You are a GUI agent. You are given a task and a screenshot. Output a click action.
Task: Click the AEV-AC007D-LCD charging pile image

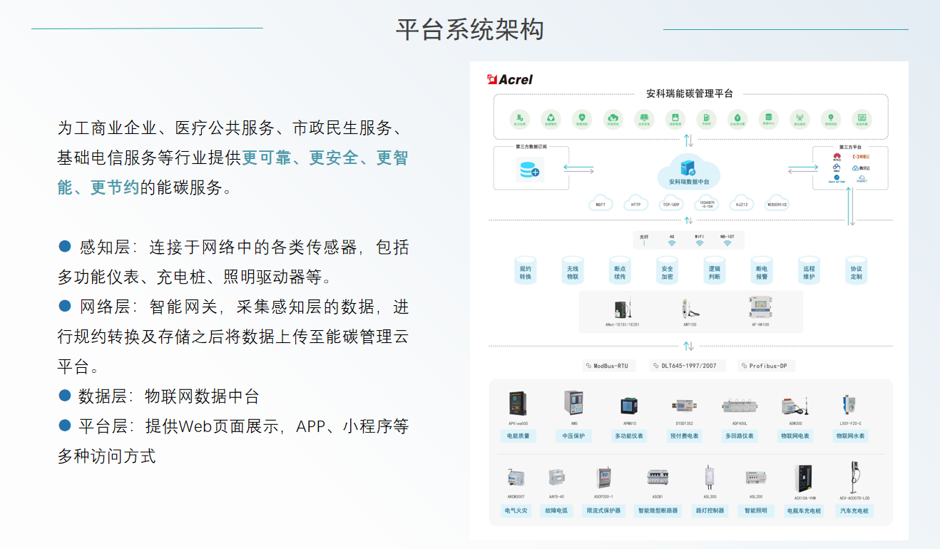pos(853,476)
